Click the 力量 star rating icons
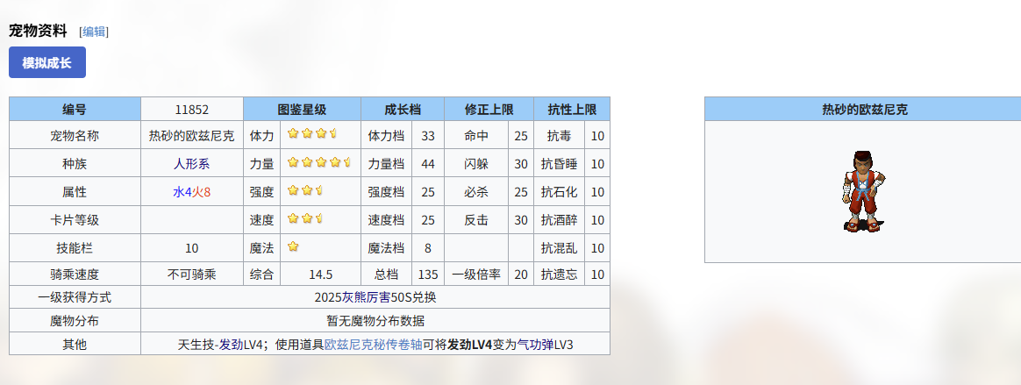Screen dimensions: 1021x385 tap(319, 162)
